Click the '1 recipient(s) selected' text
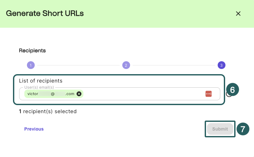254x157 pixels. (x=48, y=112)
